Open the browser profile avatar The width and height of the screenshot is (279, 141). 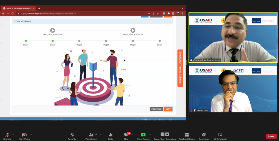point(178,14)
